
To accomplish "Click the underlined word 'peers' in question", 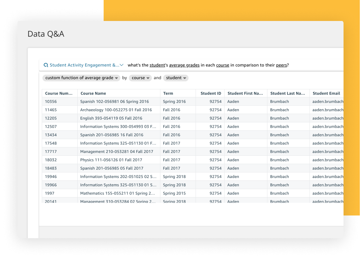I will pyautogui.click(x=281, y=65).
